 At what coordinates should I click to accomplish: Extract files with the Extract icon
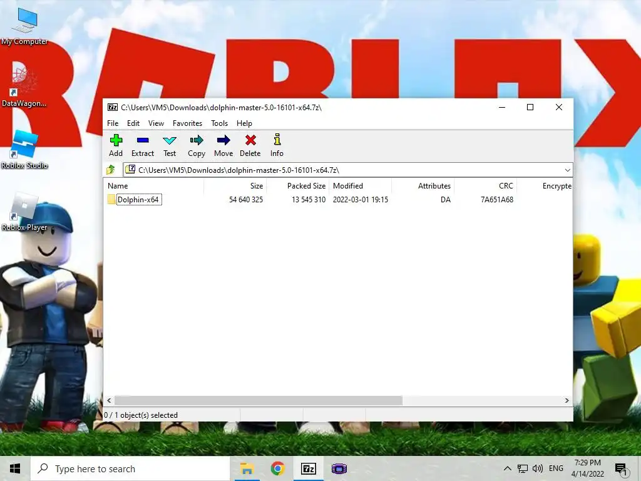coord(143,140)
